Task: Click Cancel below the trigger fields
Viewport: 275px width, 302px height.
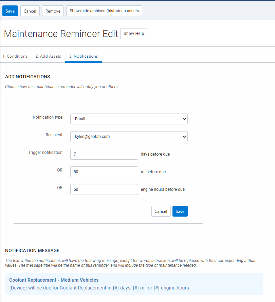Action: 161,211
